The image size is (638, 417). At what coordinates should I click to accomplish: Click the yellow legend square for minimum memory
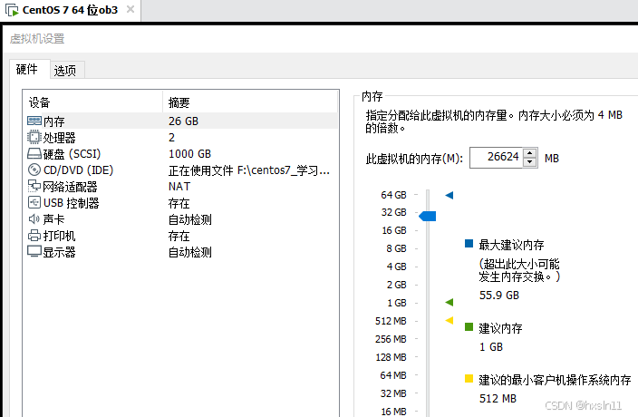click(x=469, y=379)
